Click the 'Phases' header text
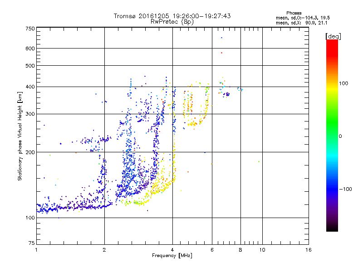Image resolution: width=363 pixels, height=272 pixels. click(294, 13)
